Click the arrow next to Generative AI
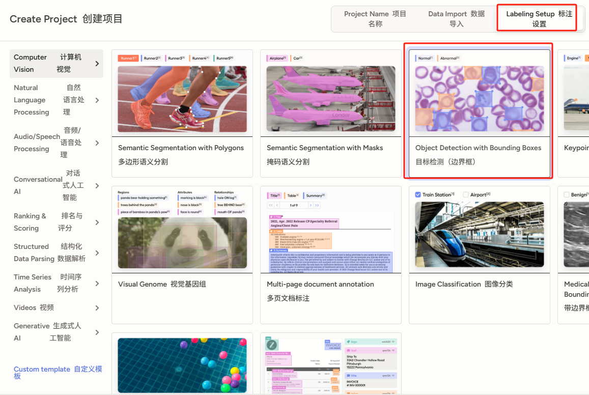Screen dimensions: 589x395 [x=97, y=332]
